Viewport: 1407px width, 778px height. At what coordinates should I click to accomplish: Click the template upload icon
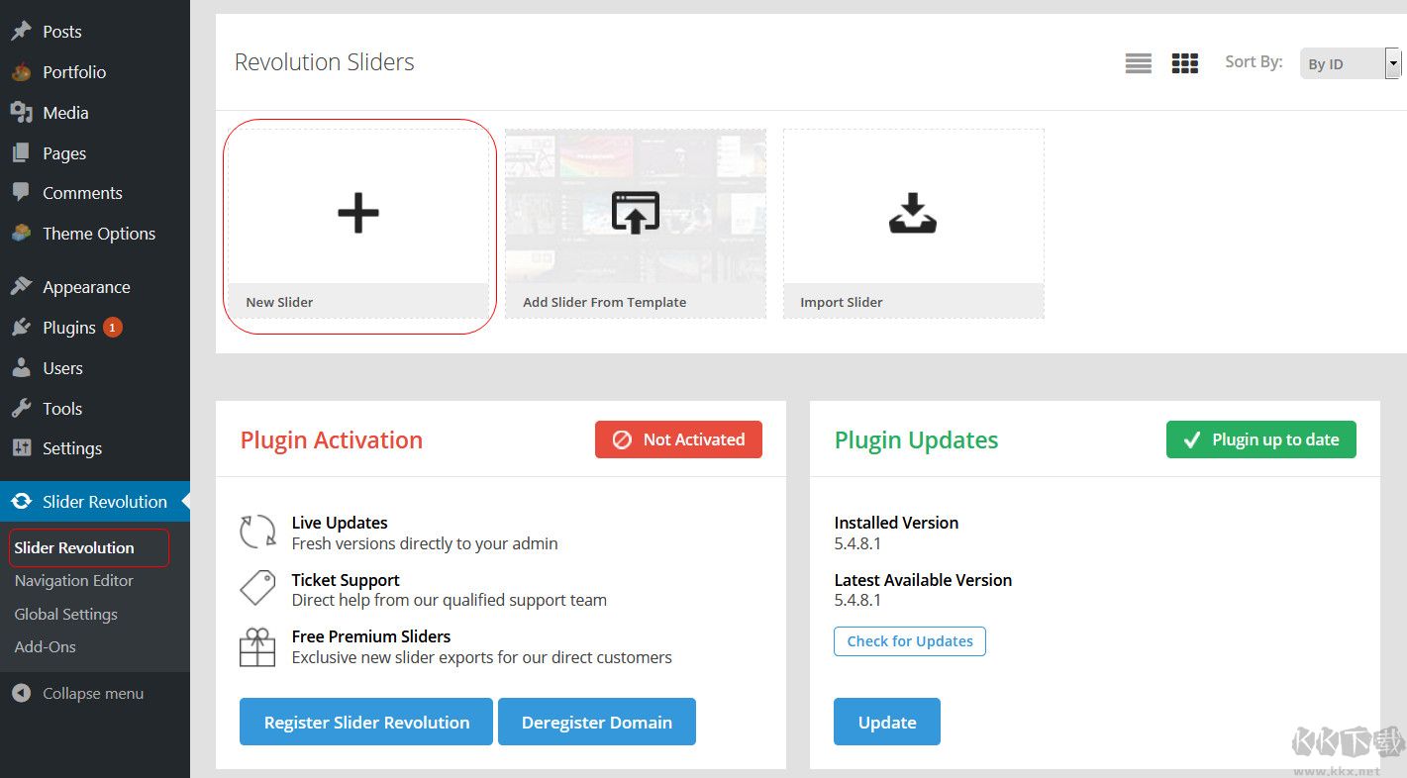click(x=636, y=213)
